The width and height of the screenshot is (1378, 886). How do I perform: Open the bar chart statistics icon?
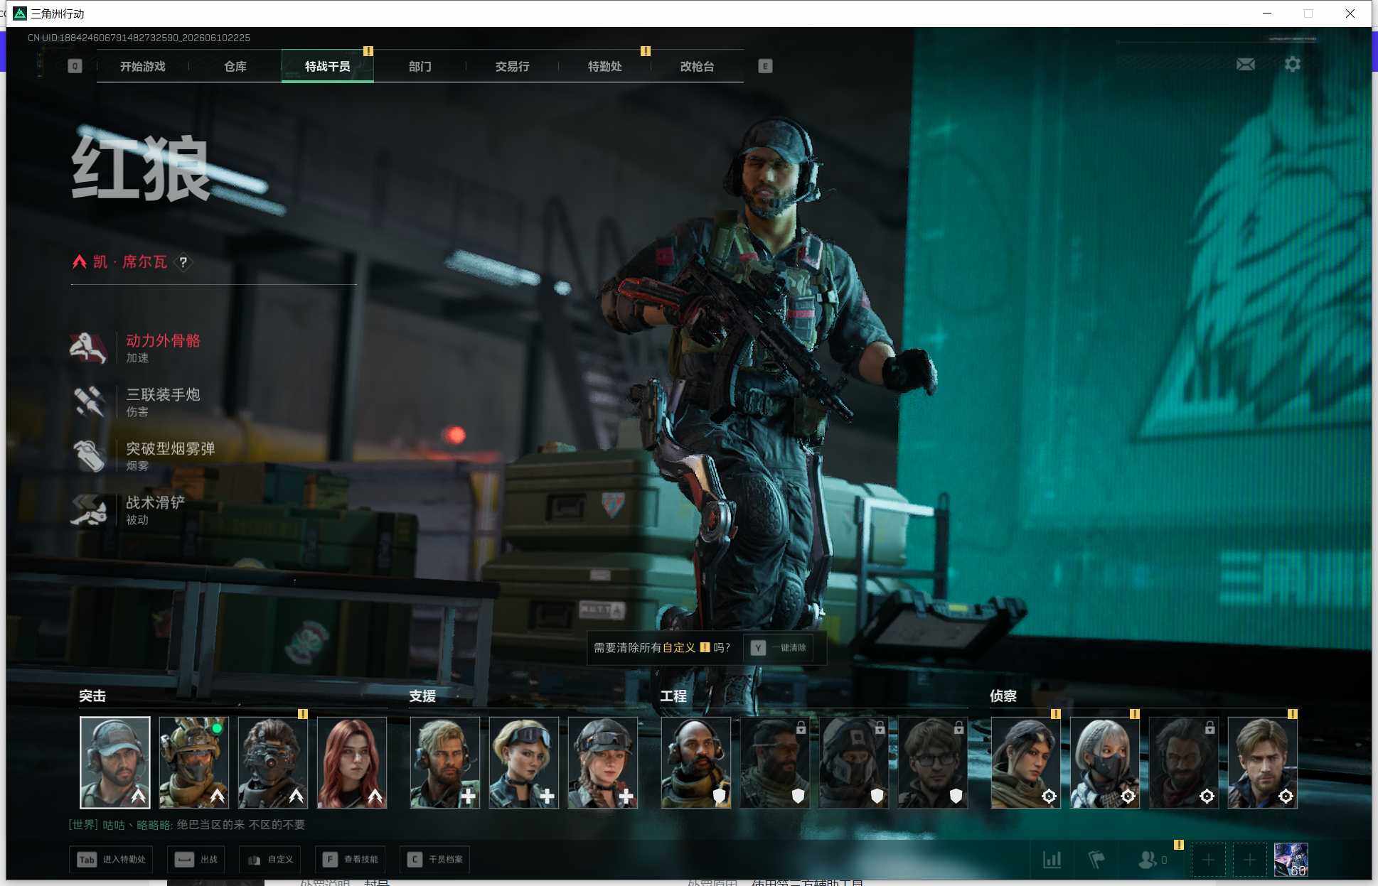pos(1052,860)
